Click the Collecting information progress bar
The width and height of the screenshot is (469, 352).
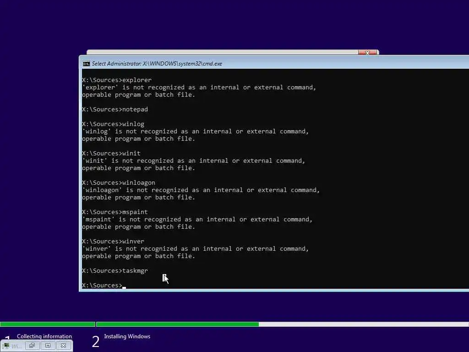click(x=48, y=324)
